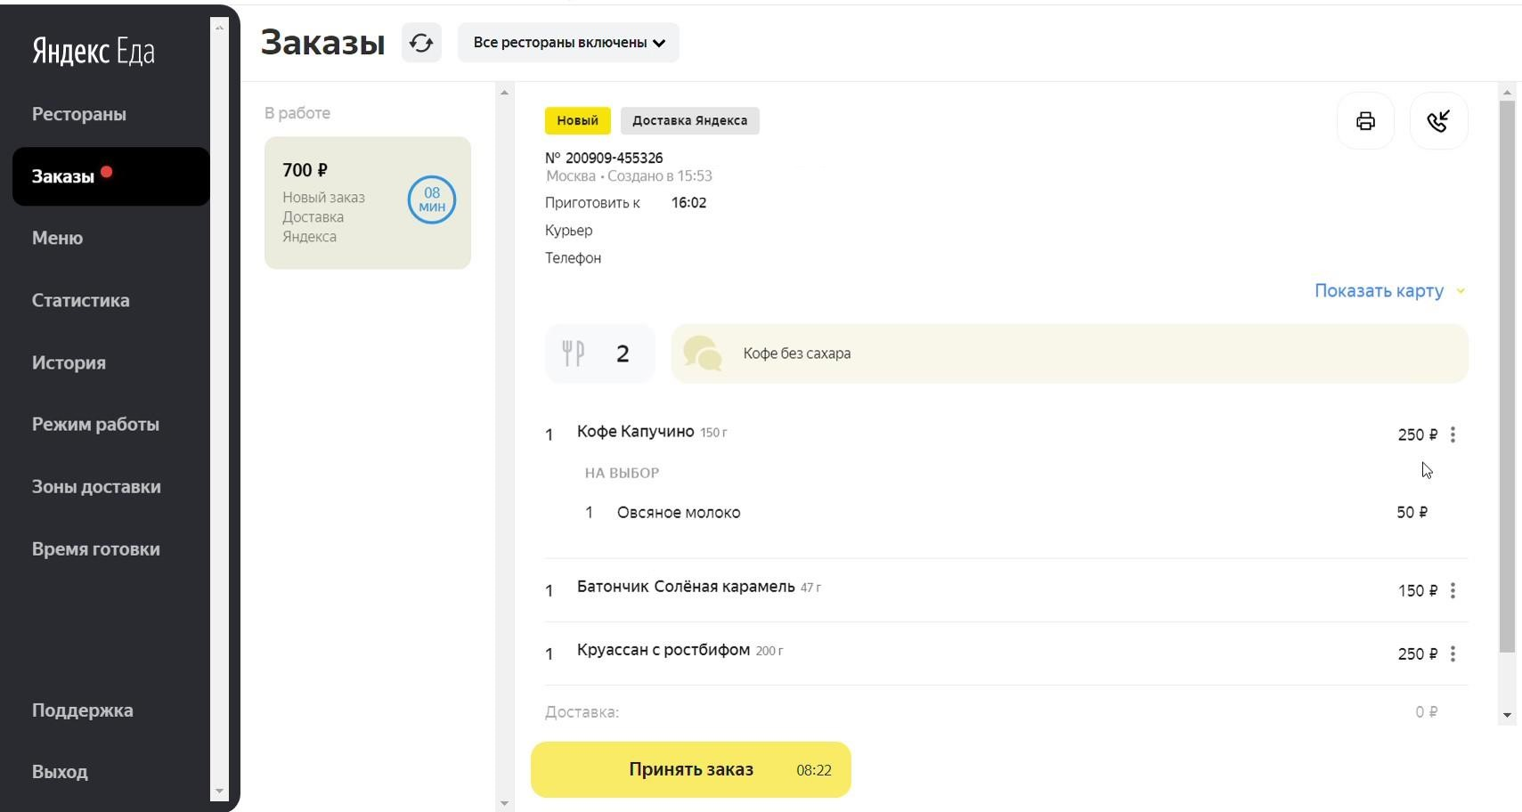1522x812 pixels.
Task: Open the Все рестораны включены dropdown
Action: (x=568, y=43)
